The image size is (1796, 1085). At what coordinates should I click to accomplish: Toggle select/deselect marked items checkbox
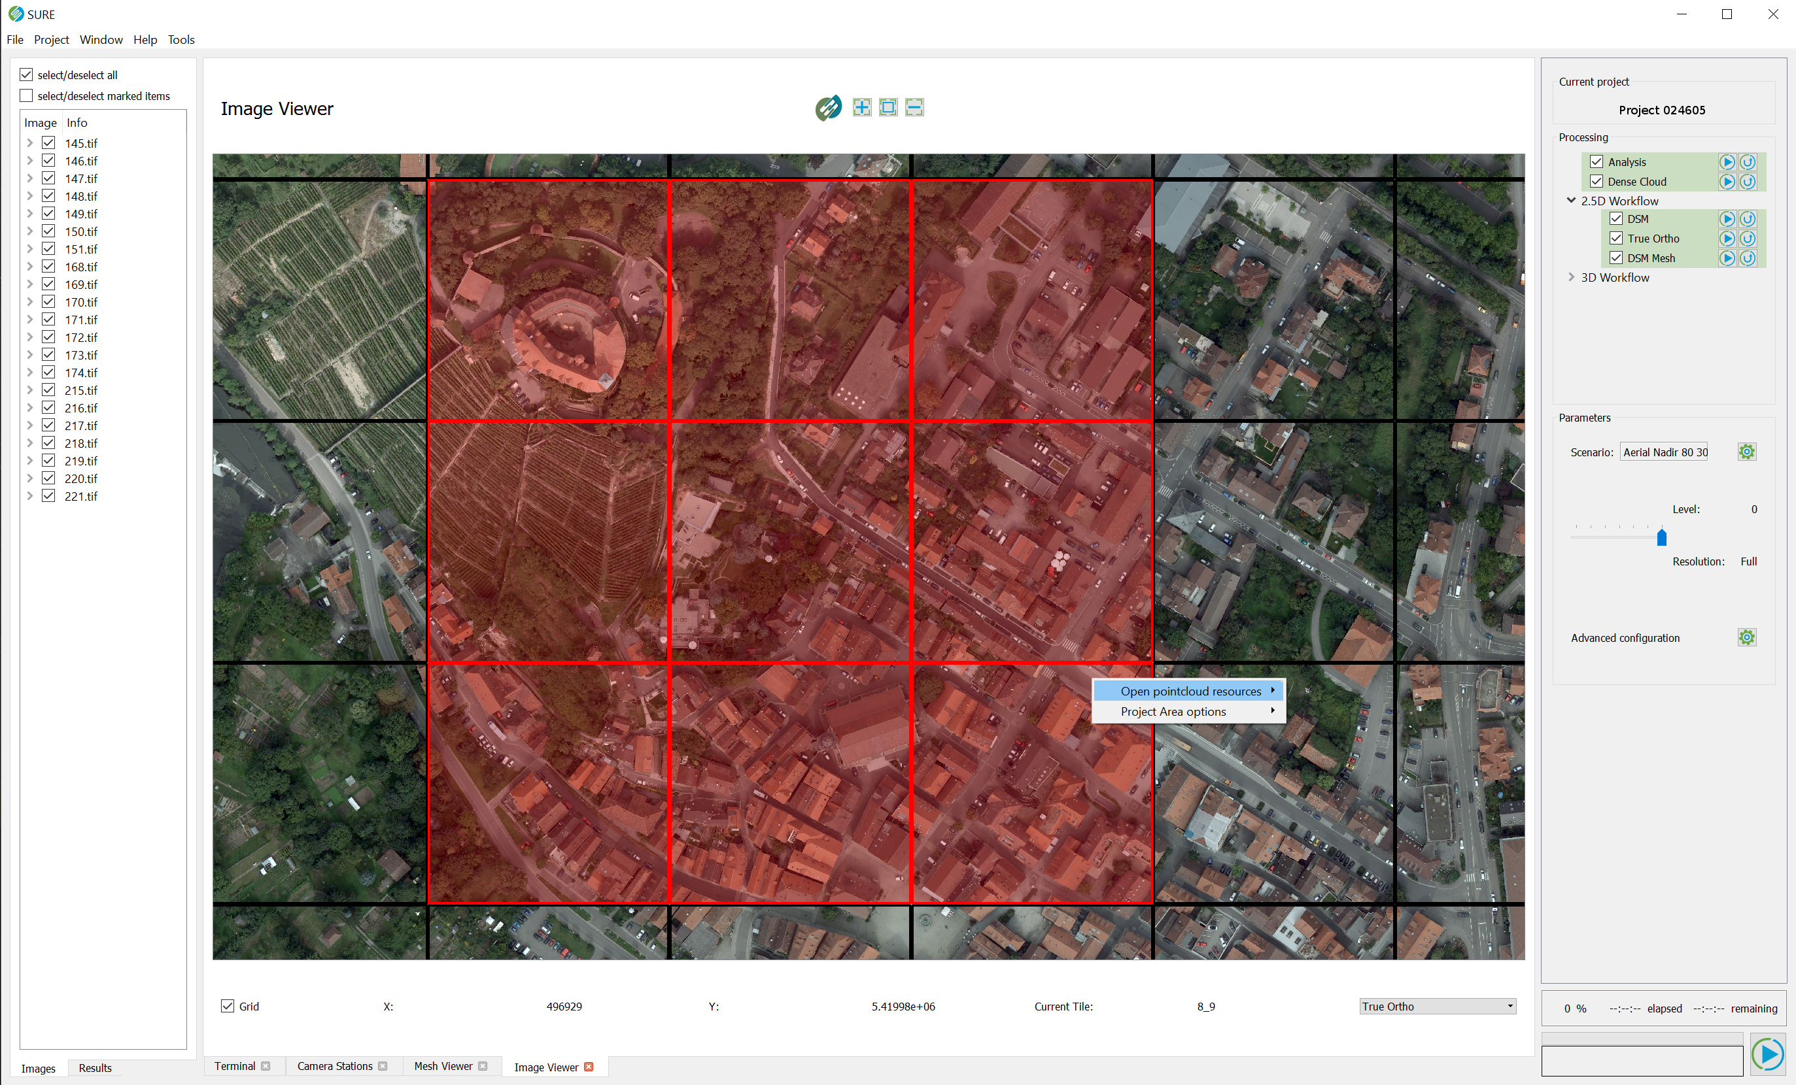tap(27, 95)
